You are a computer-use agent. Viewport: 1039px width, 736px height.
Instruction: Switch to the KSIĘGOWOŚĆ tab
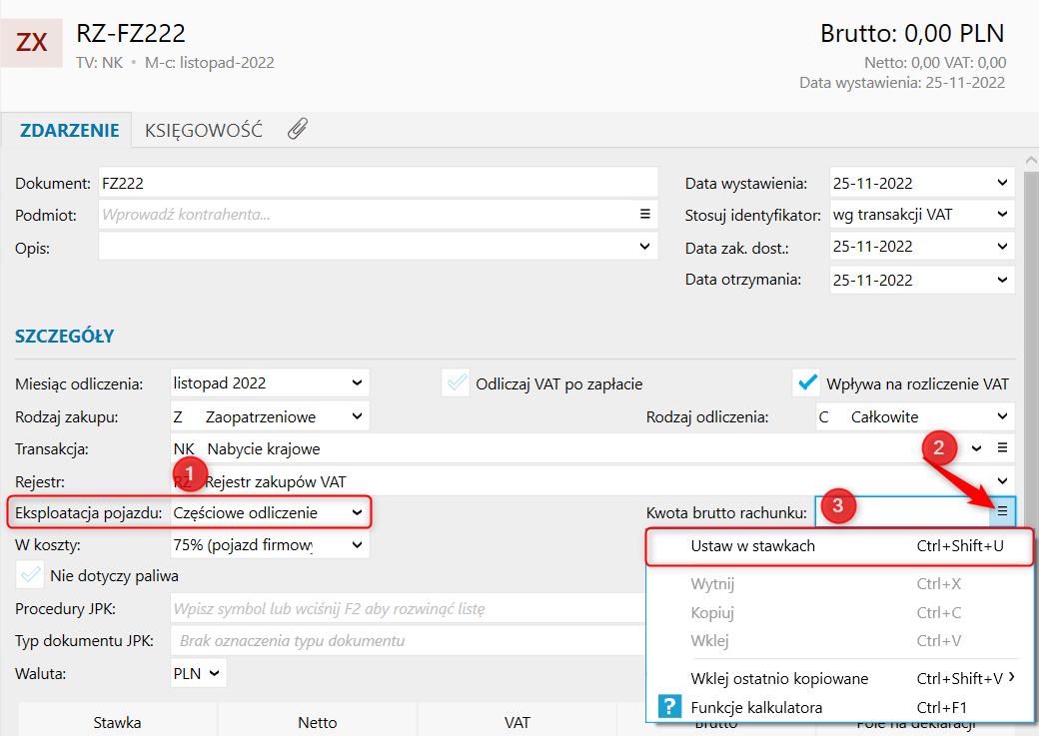(x=204, y=130)
